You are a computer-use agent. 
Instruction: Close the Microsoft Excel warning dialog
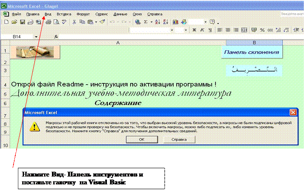(x=293, y=112)
